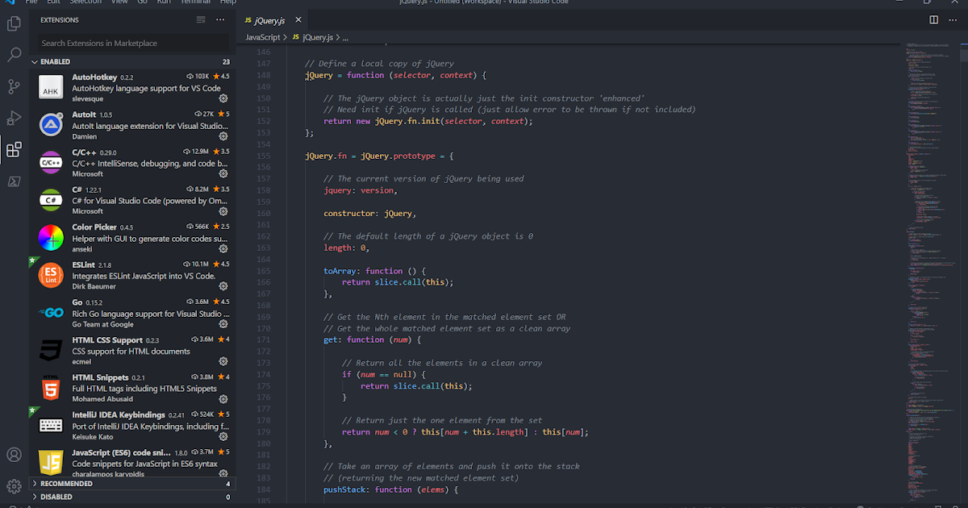
Task: Click the C/C++ extension logo
Action: pyautogui.click(x=51, y=162)
